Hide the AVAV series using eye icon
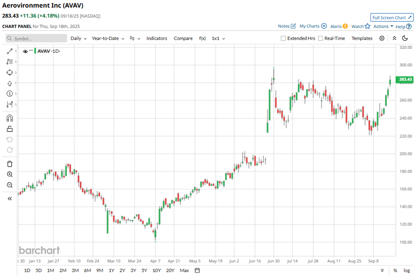 pos(25,51)
